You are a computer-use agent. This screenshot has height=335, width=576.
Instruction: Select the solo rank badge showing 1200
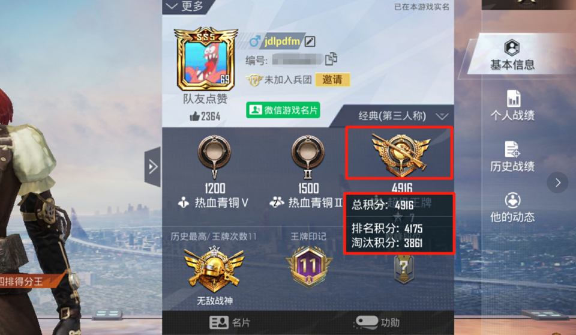215,156
